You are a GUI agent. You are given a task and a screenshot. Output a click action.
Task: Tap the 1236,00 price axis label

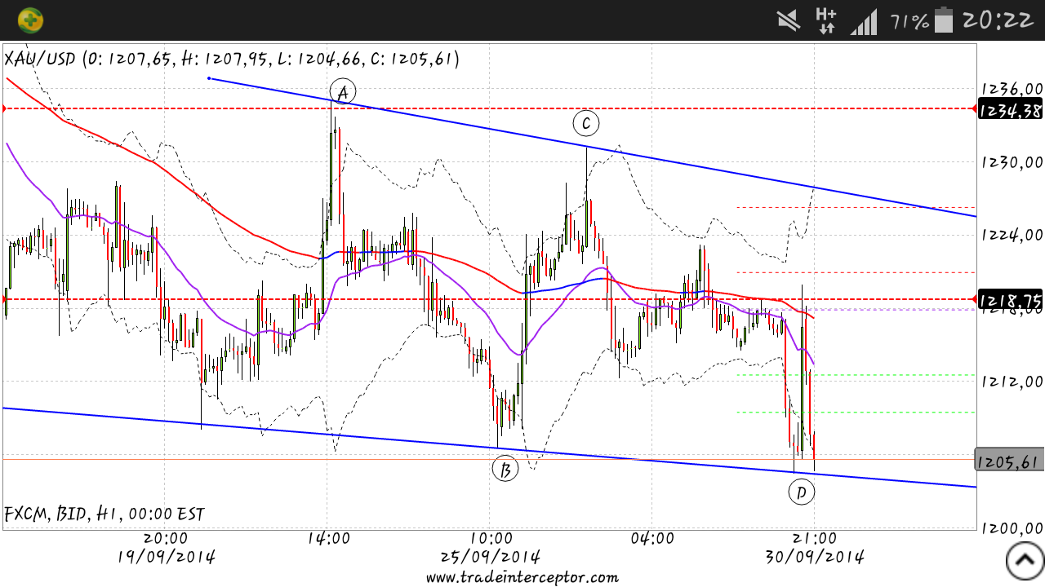(x=1012, y=89)
